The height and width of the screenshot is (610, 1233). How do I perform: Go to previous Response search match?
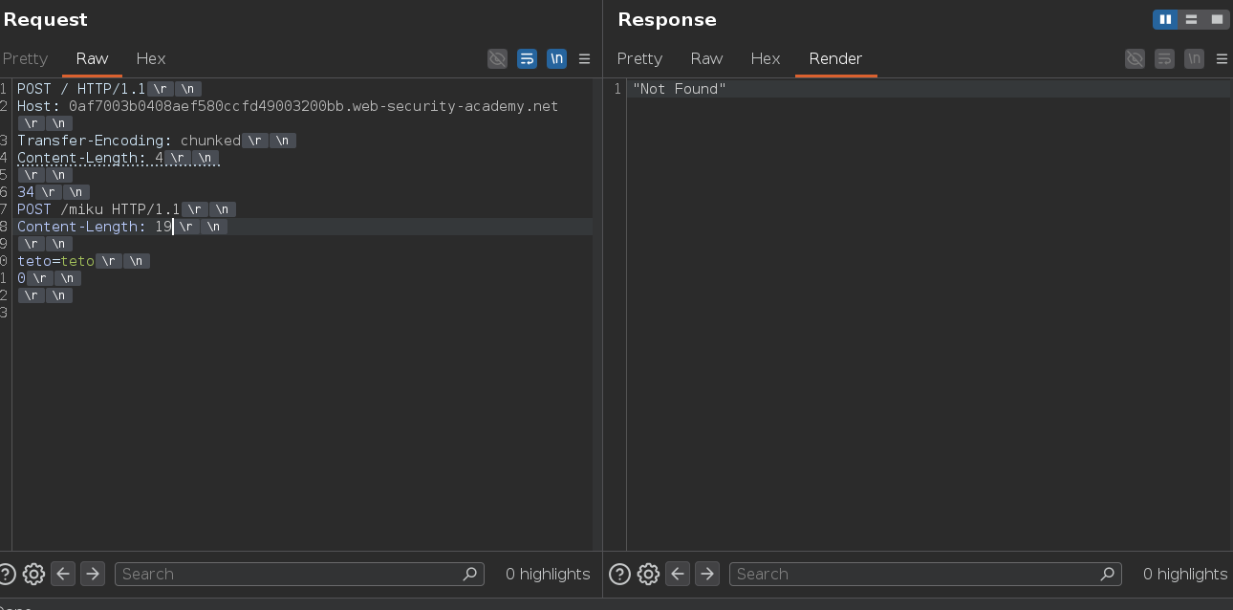pos(678,574)
